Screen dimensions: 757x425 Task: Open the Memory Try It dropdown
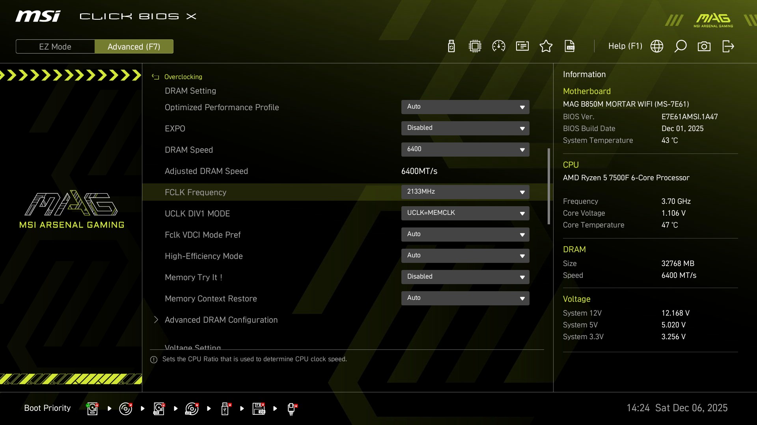465,277
